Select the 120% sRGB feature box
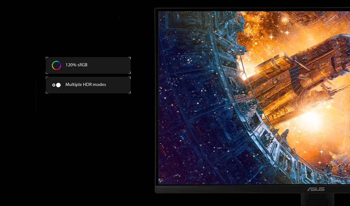Image resolution: width=350 pixels, height=206 pixels. coord(88,65)
